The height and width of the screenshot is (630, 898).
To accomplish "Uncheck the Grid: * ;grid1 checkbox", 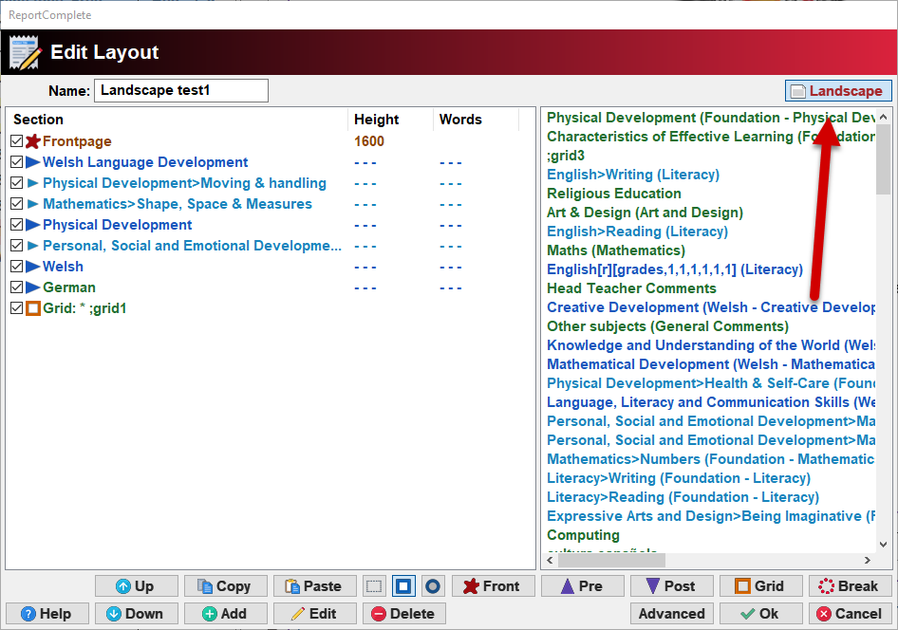I will point(16,307).
